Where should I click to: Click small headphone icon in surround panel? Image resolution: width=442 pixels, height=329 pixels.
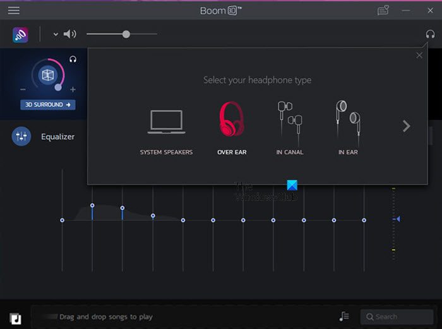click(73, 59)
